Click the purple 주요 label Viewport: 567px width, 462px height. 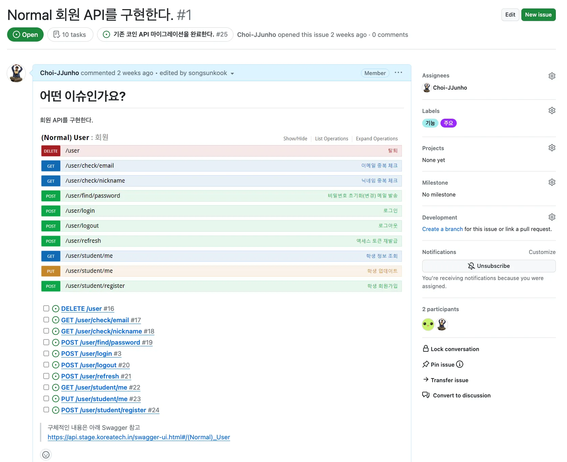(x=448, y=123)
